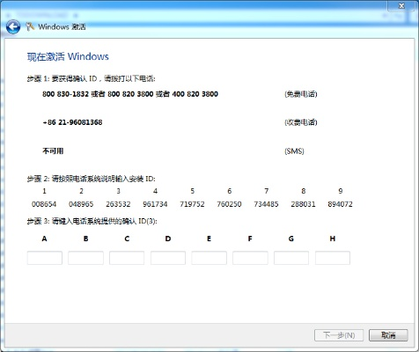Focus confirmation ID field D
Viewport: 419px width, 352px height.
[x=168, y=258]
